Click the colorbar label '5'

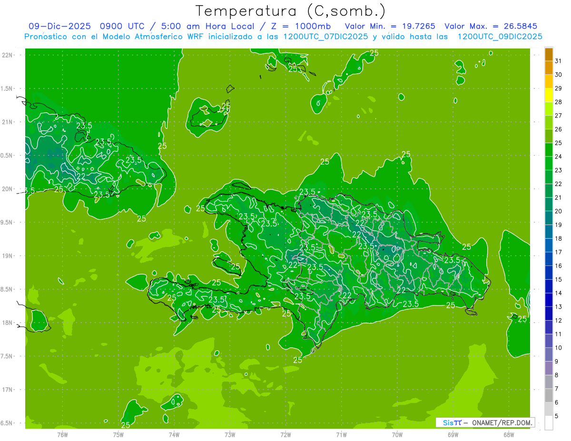coord(557,416)
